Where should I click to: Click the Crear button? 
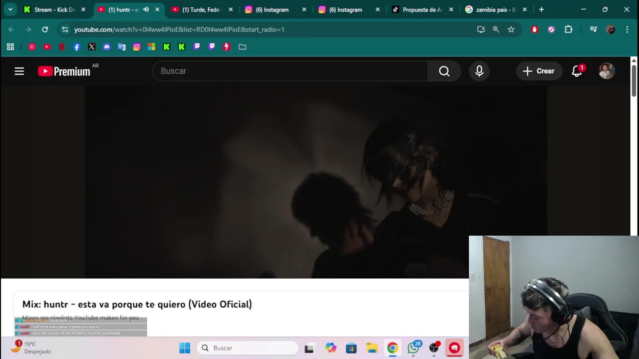coord(539,71)
